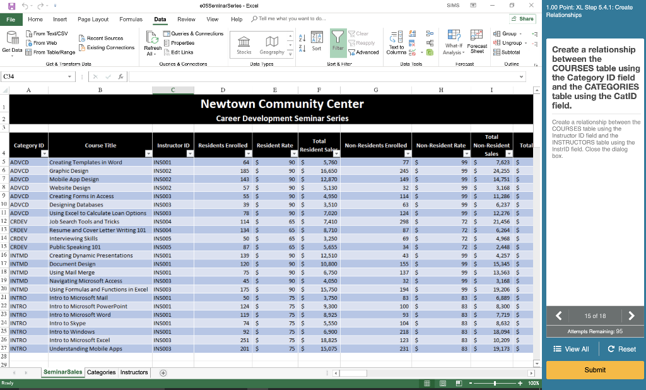Select the Stocks data type
The image size is (646, 390).
click(x=244, y=44)
